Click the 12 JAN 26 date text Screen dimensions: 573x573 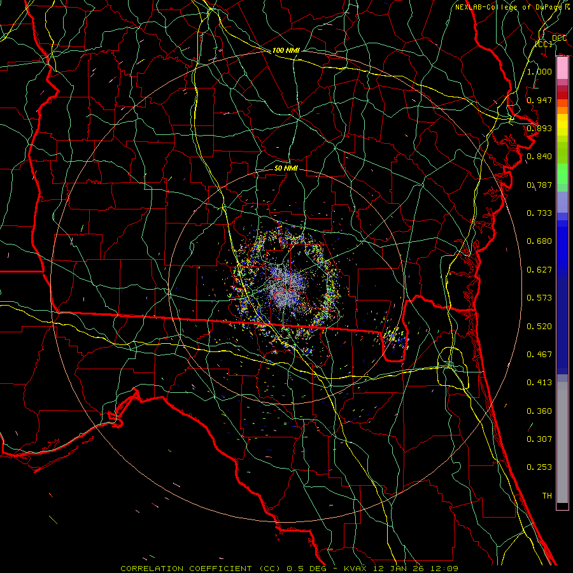[x=397, y=569]
